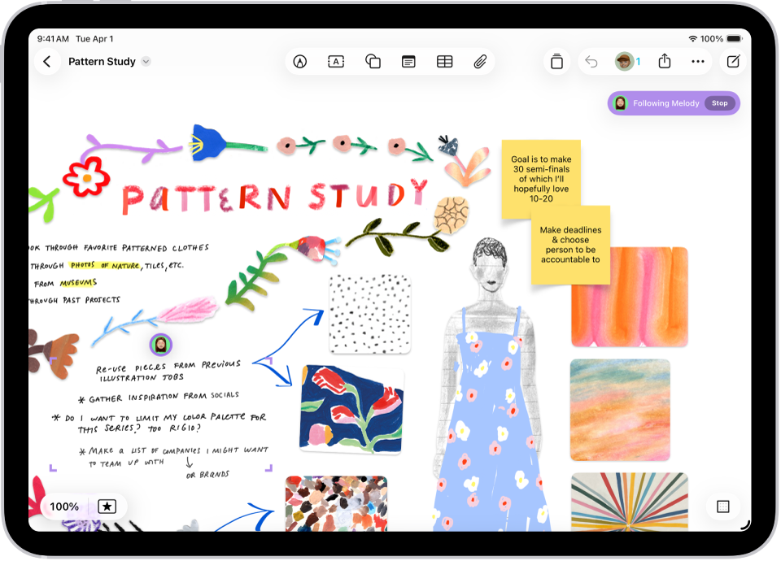Expand the Pattern Study title menu
Viewport: 781px width, 561px height.
pos(146,62)
